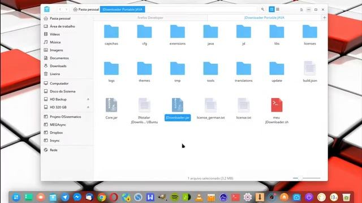Select the license.txt file

(x=244, y=105)
